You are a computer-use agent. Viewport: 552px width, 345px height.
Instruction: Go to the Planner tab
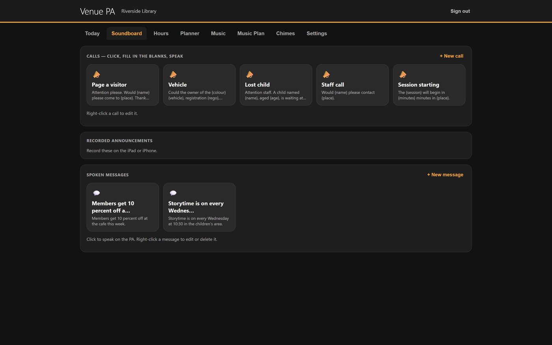tap(190, 34)
